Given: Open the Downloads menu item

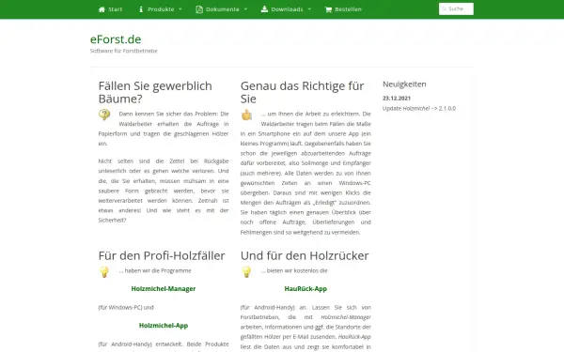Looking at the screenshot, I should [x=287, y=9].
